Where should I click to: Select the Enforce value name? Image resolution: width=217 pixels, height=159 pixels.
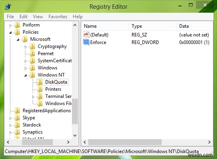(x=98, y=42)
